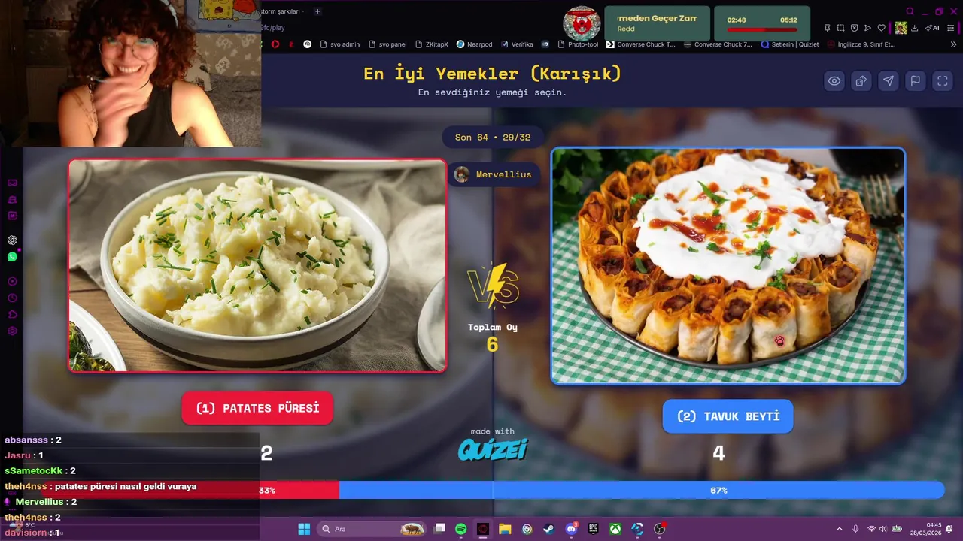Open the Verifika bookmark
The image size is (963, 541).
pyautogui.click(x=516, y=44)
